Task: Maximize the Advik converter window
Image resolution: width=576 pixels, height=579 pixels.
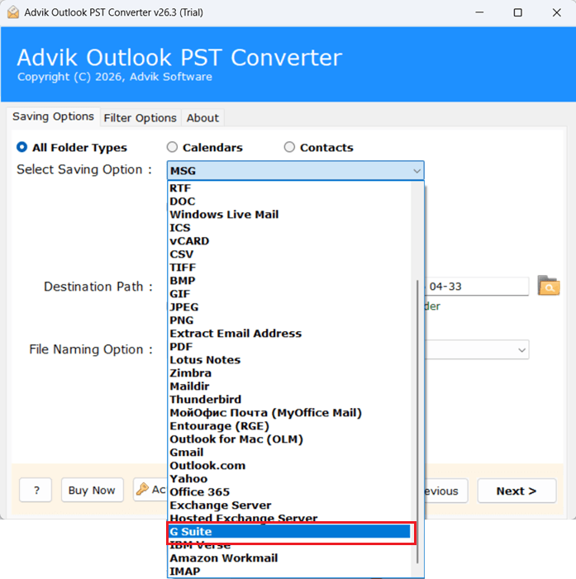Action: pyautogui.click(x=518, y=12)
